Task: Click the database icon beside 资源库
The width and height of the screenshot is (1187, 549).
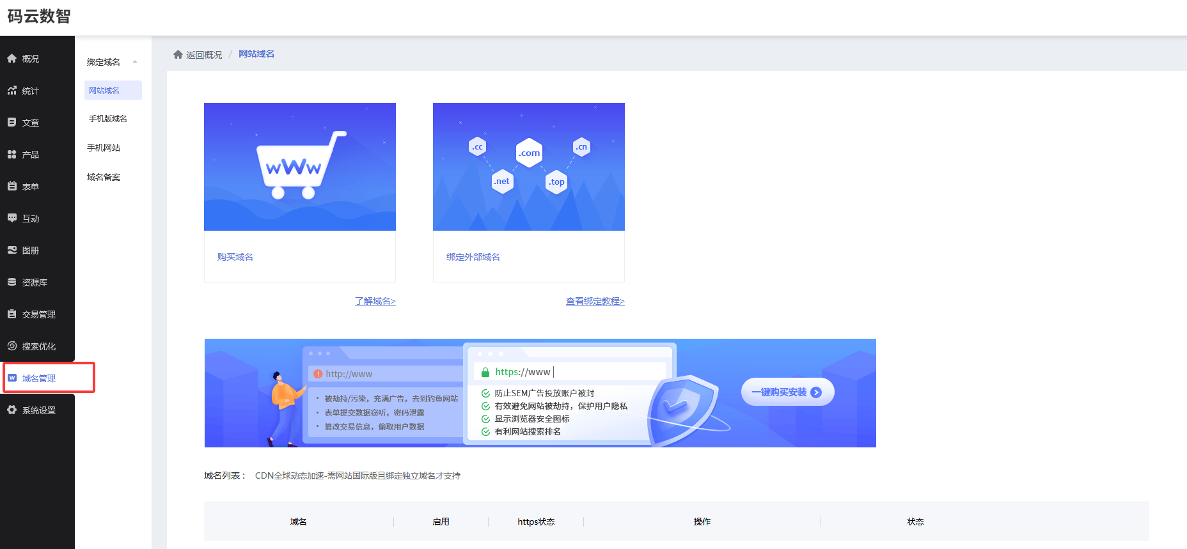Action: click(12, 282)
